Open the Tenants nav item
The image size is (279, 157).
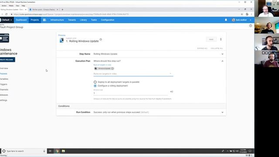point(72,20)
